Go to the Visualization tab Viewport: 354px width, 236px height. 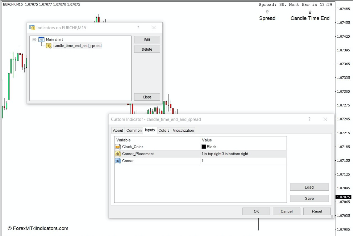tap(183, 130)
